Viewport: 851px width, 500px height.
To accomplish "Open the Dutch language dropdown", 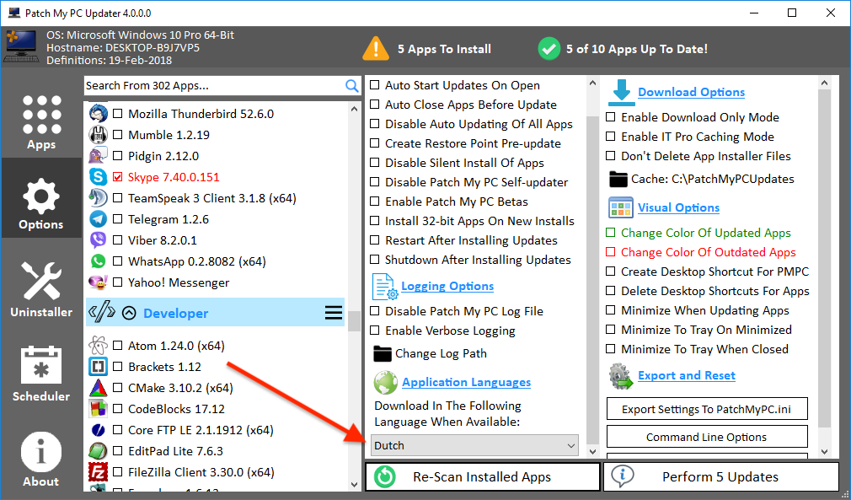I will (x=474, y=445).
